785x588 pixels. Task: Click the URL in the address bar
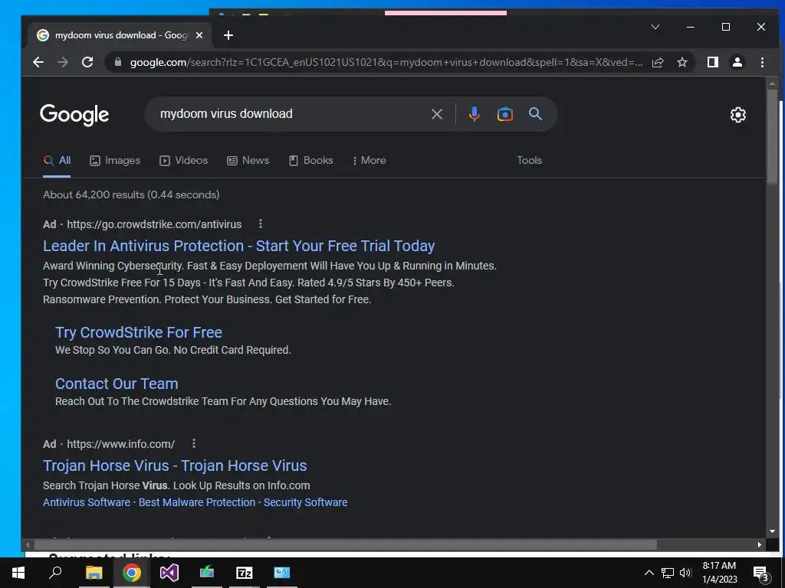click(x=386, y=62)
